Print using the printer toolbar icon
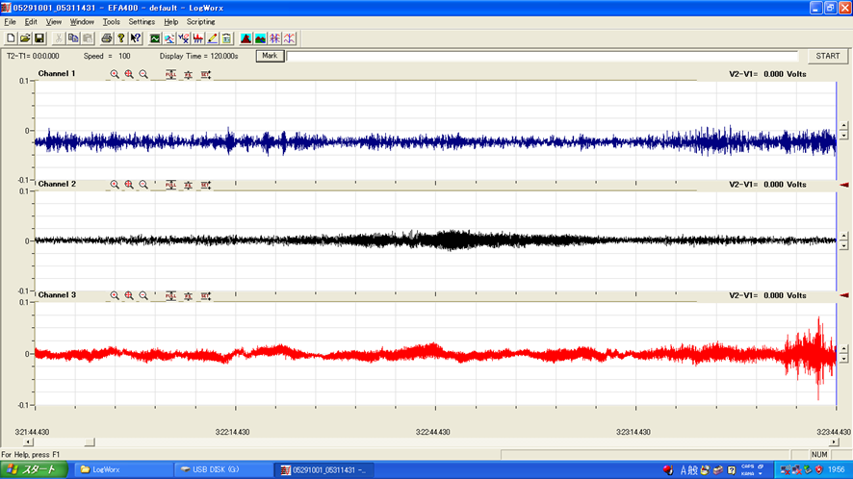 click(x=107, y=38)
